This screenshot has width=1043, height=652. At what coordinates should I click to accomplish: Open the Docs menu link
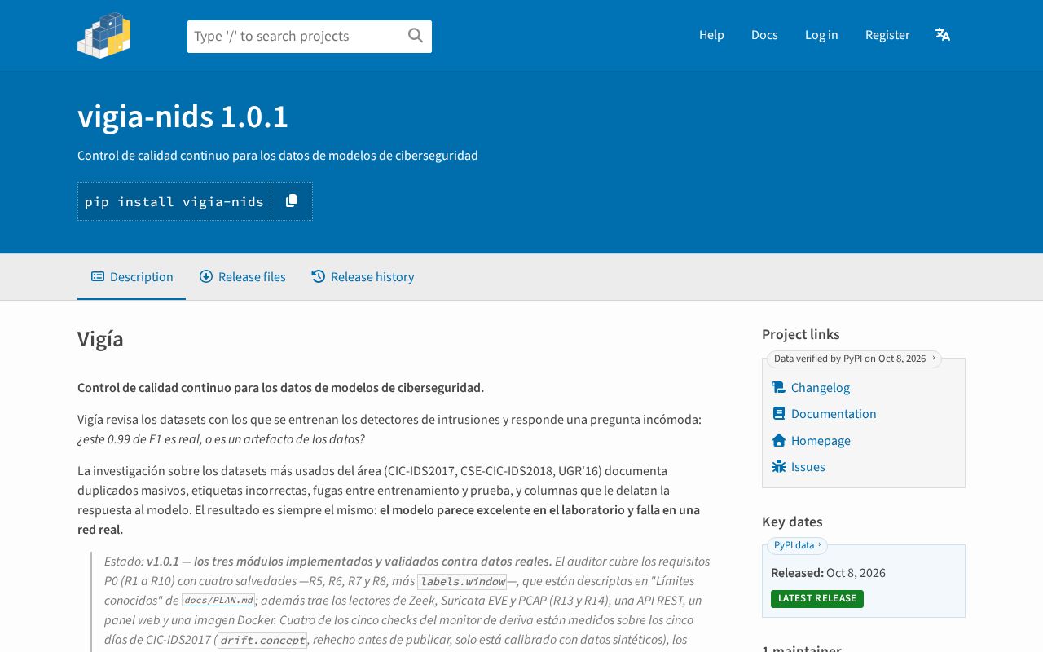pos(764,35)
